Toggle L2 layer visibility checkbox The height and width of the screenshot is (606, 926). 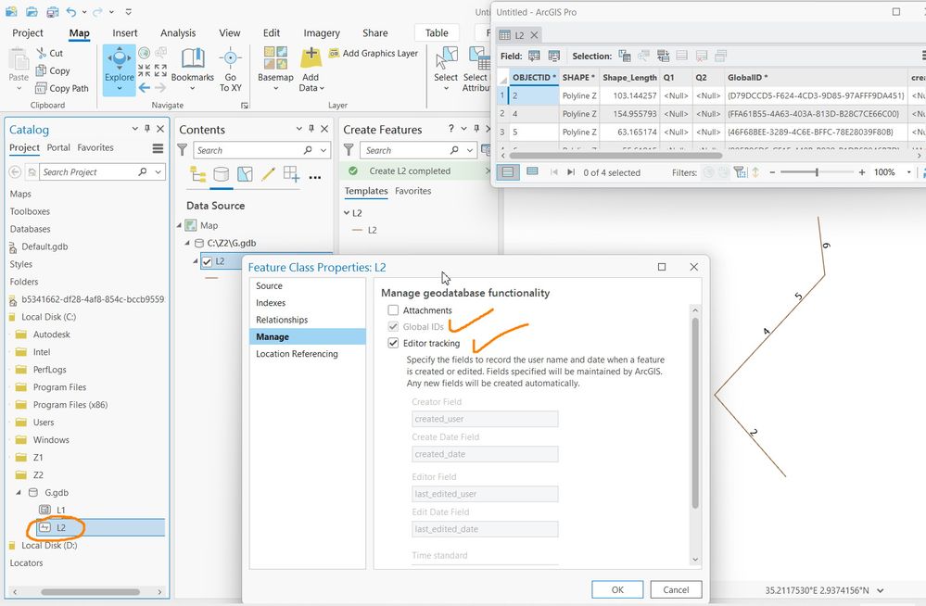pyautogui.click(x=208, y=261)
